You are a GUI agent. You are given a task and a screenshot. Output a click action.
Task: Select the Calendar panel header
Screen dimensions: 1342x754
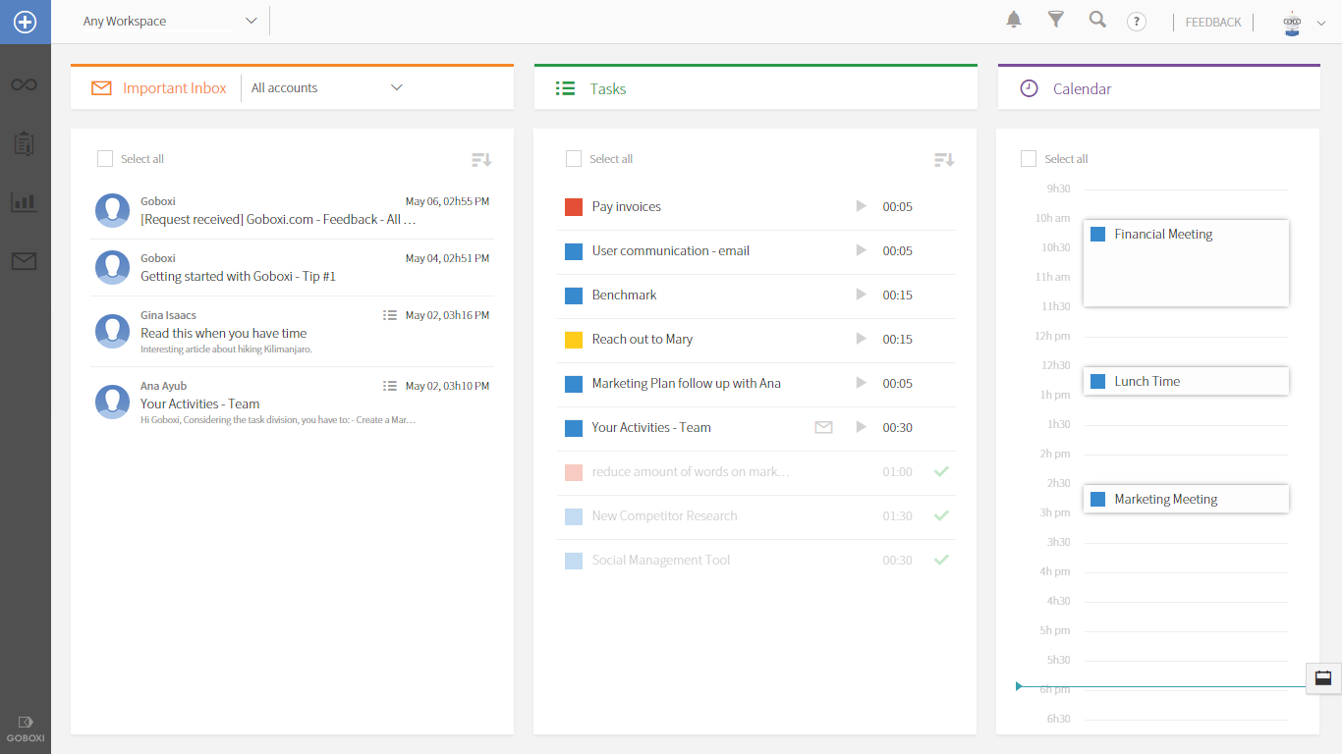coord(1082,88)
